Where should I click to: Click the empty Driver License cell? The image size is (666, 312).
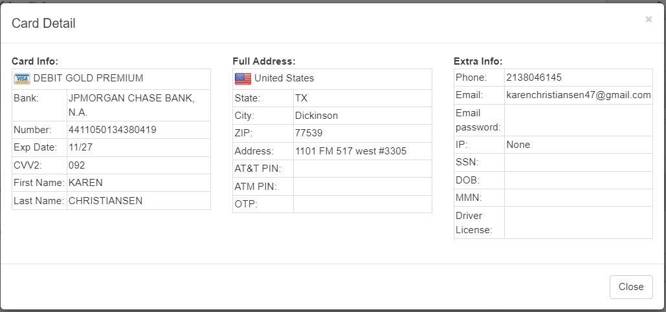[x=578, y=222]
